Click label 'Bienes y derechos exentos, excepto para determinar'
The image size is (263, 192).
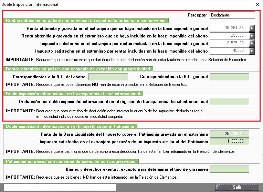(137, 169)
